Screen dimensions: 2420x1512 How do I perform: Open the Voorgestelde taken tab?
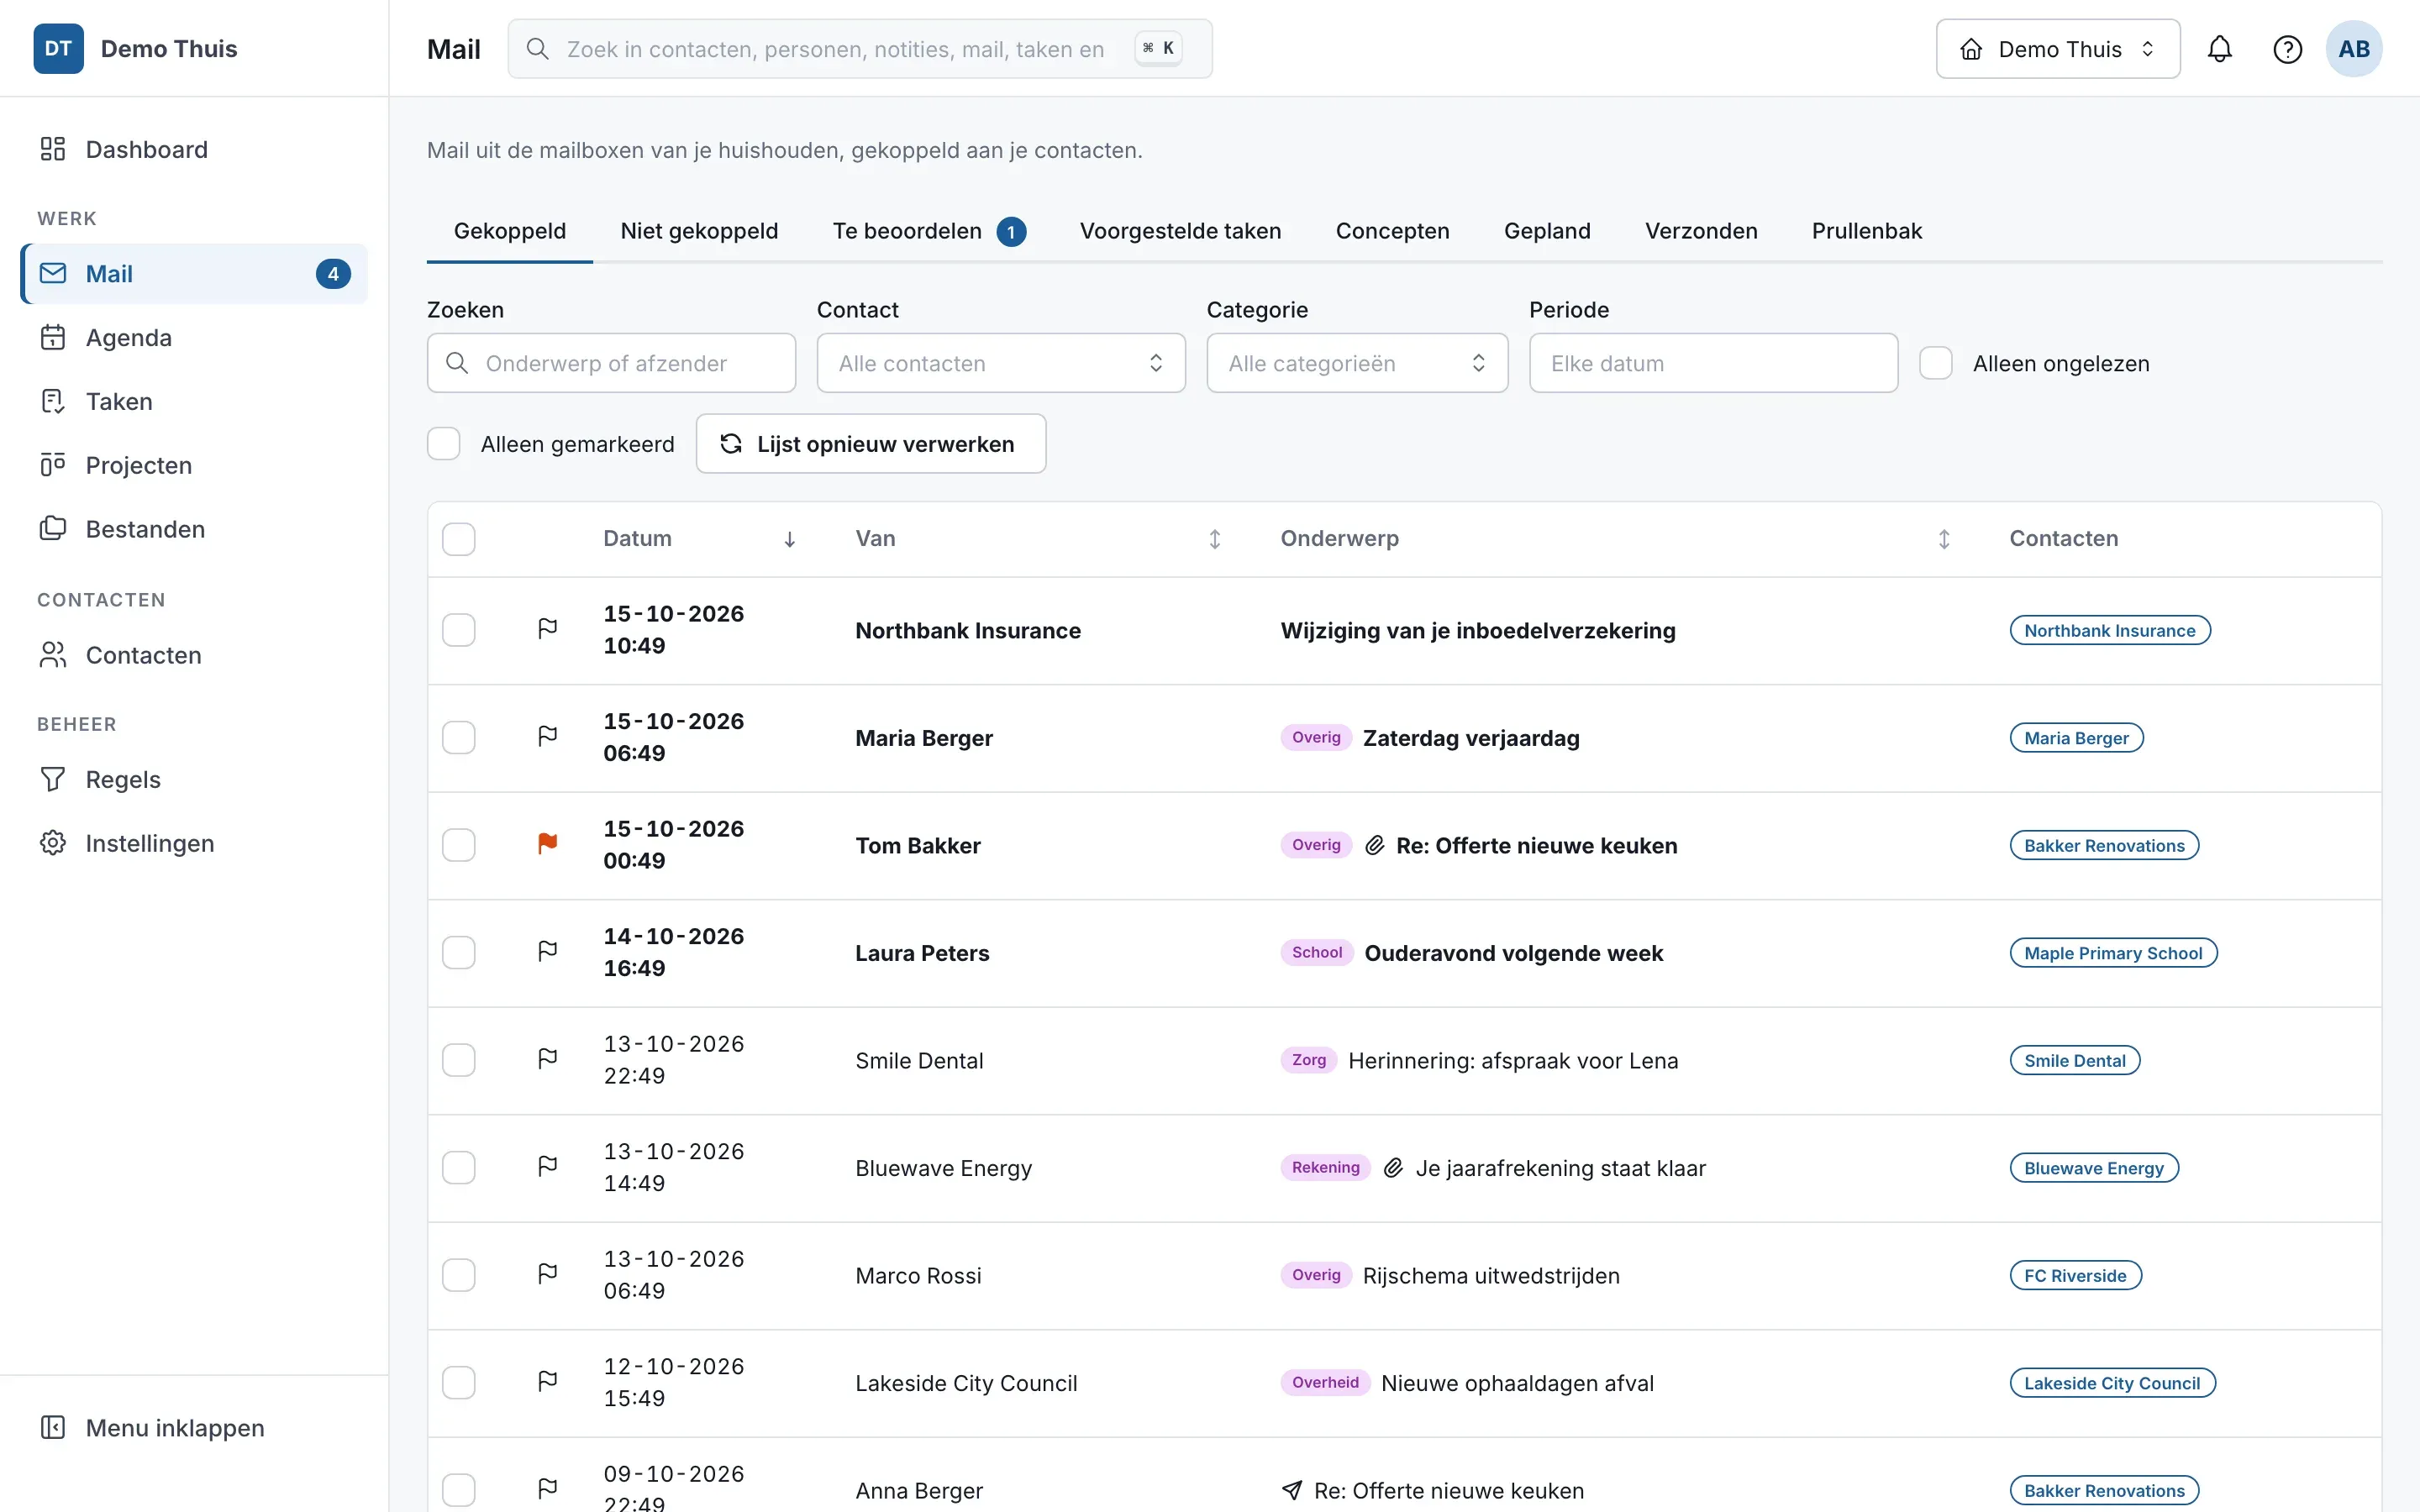(1180, 231)
